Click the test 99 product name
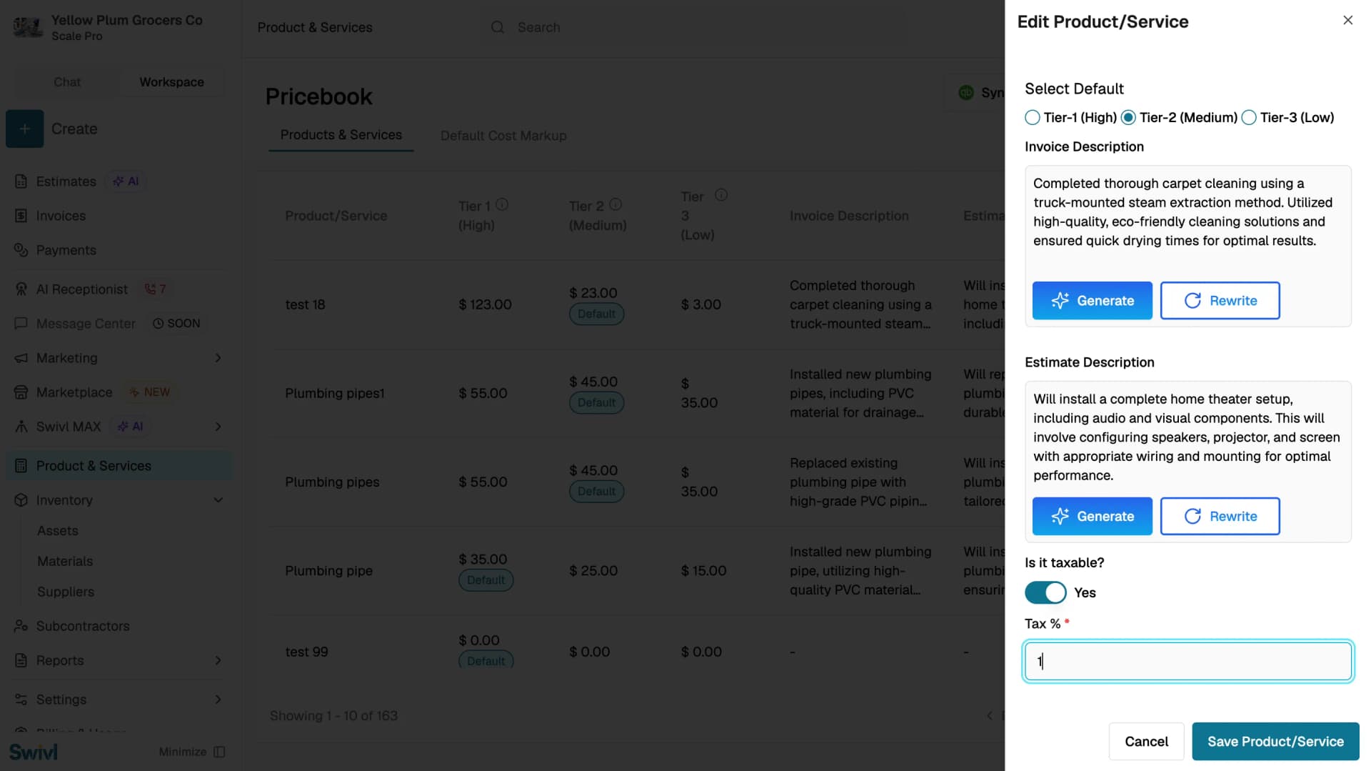Screen dimensions: 1371x771 (307, 652)
